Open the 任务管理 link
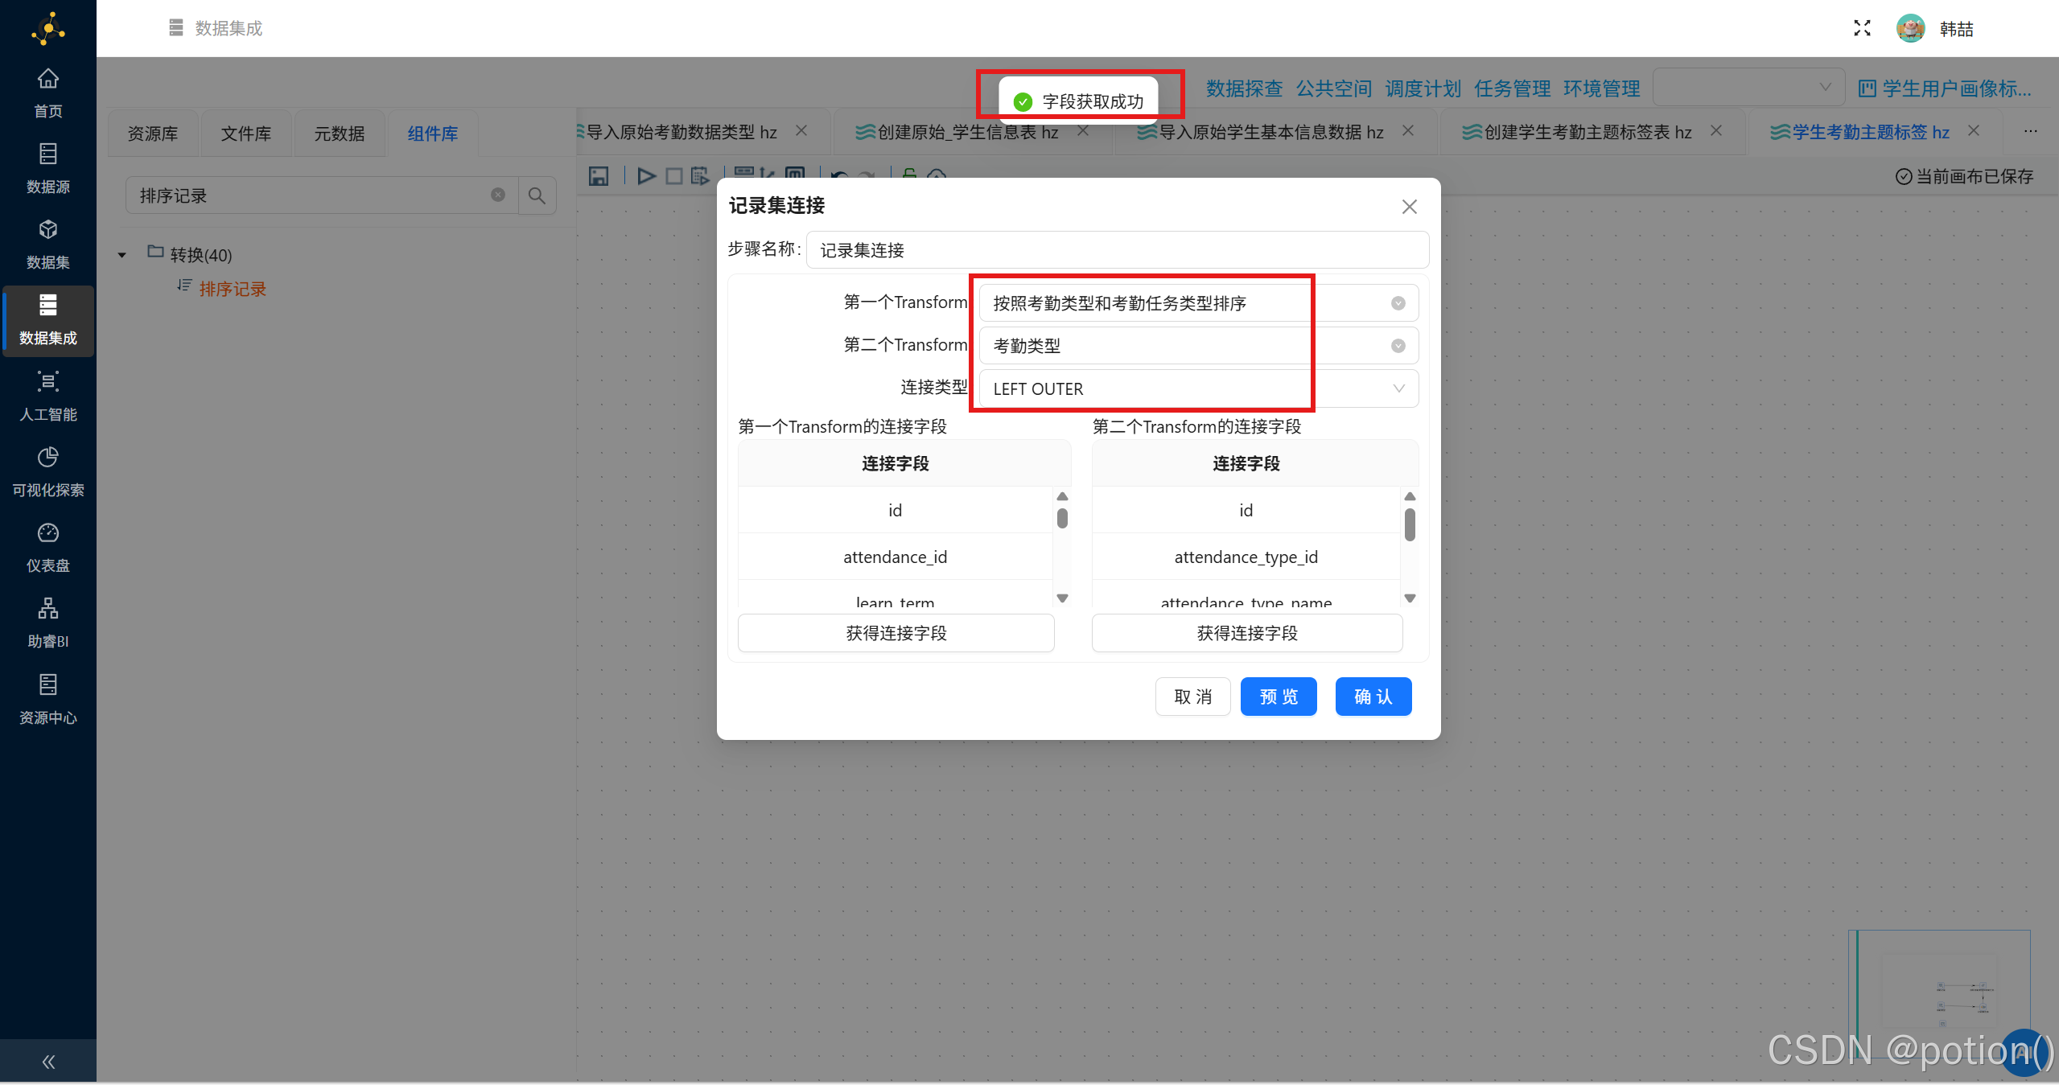This screenshot has width=2059, height=1085. tap(1512, 88)
